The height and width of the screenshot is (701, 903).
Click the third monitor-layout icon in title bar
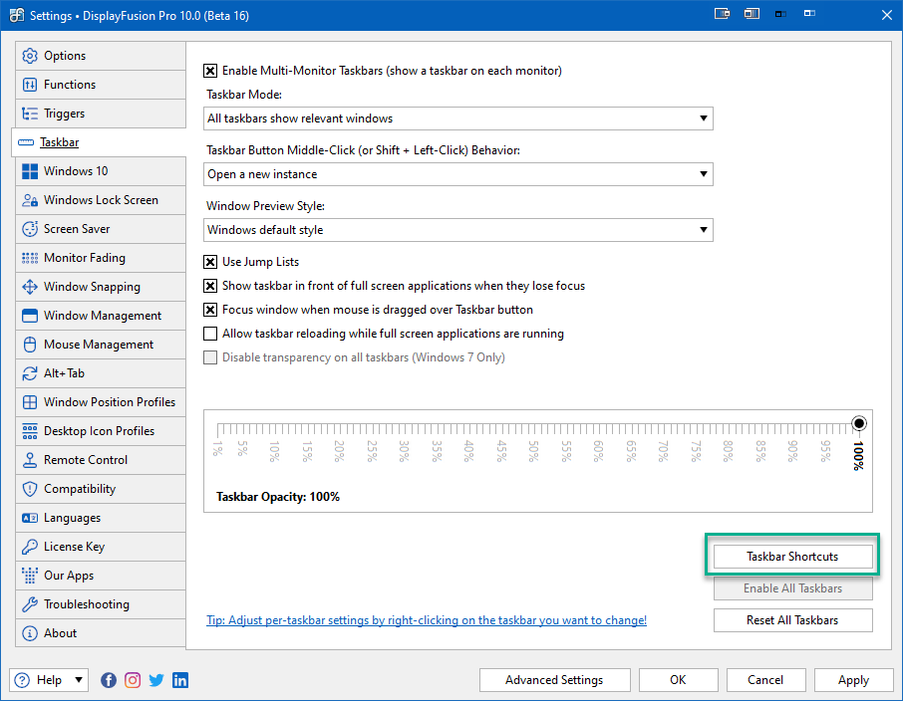pos(780,13)
